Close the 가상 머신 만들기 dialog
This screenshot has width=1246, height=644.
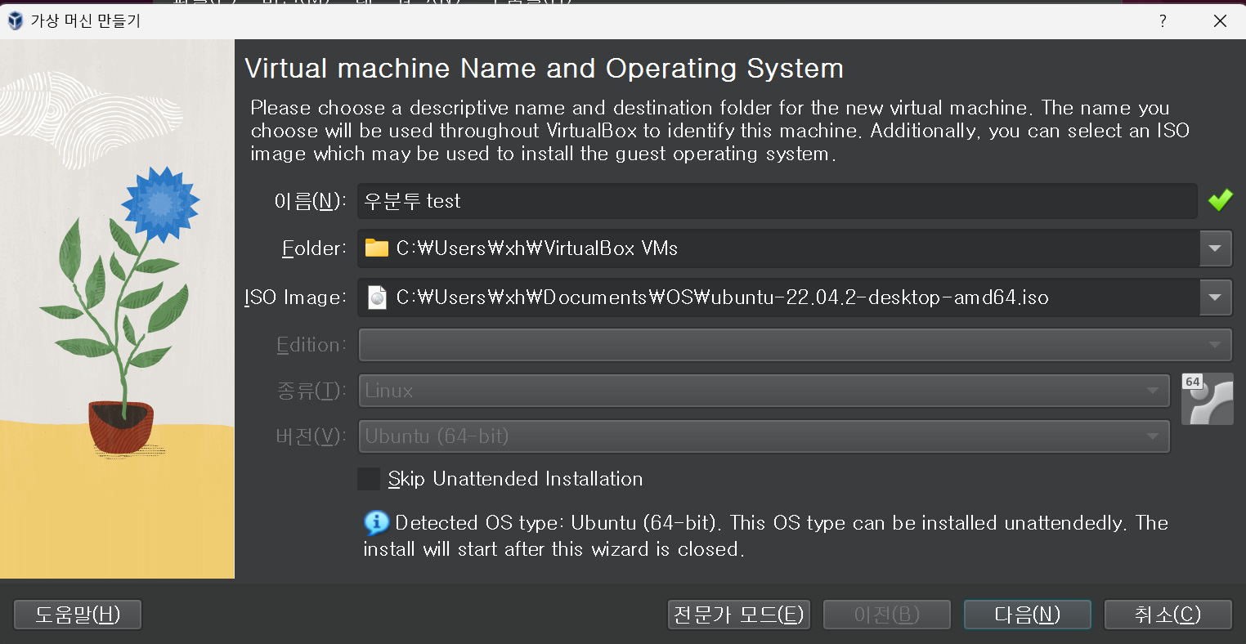tap(1220, 21)
